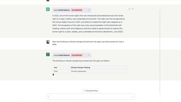Open the lower Used United Nations plugin box

point(72,55)
